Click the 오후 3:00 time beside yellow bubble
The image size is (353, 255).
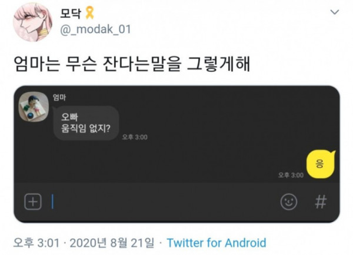point(291,175)
